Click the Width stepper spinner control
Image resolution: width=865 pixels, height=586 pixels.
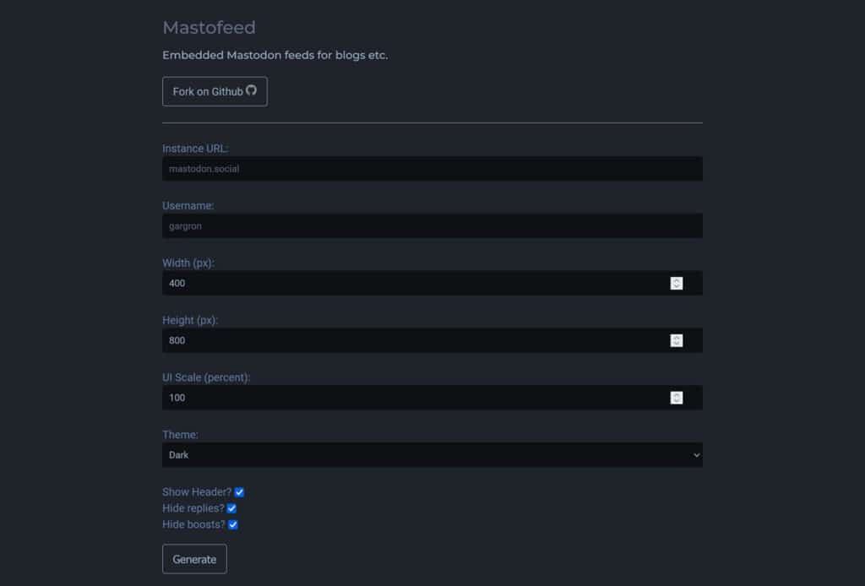click(677, 283)
